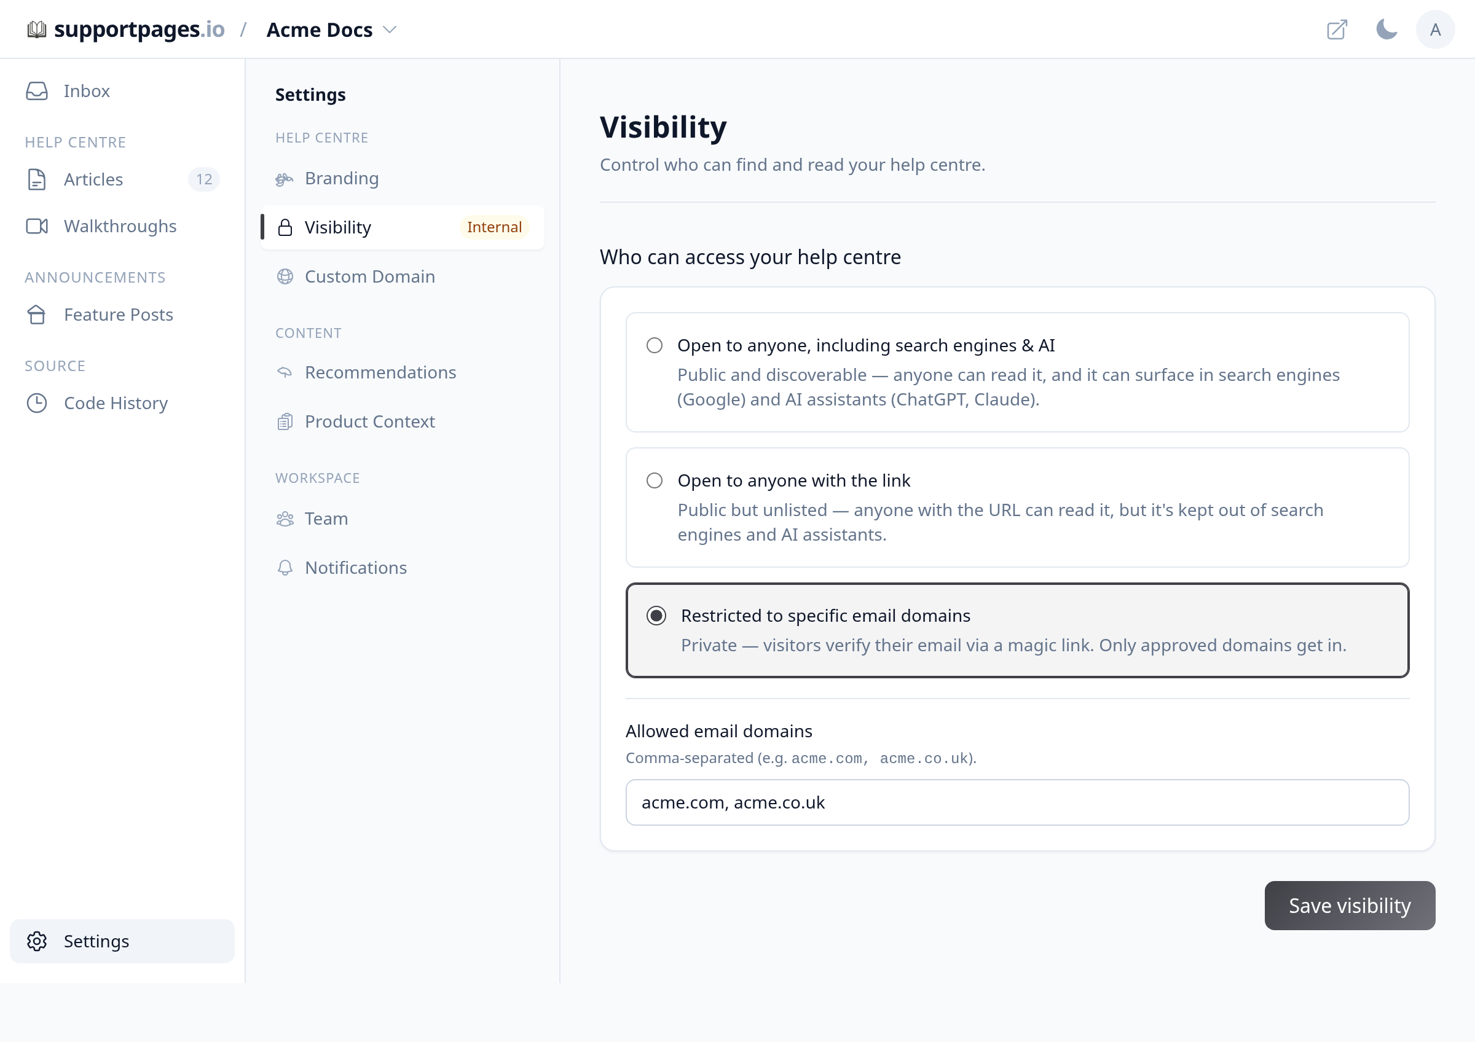
Task: Click the Walkthroughs video camera icon
Action: tap(37, 227)
